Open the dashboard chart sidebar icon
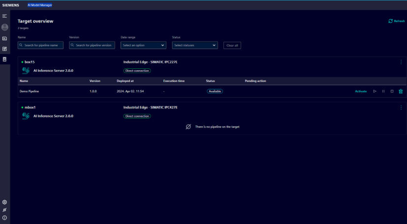Image resolution: width=407 pixels, height=224 pixels. (x=4, y=38)
